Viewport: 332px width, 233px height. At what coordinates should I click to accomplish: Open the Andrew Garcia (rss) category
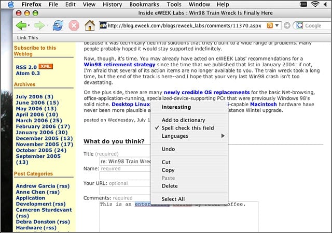click(x=43, y=186)
